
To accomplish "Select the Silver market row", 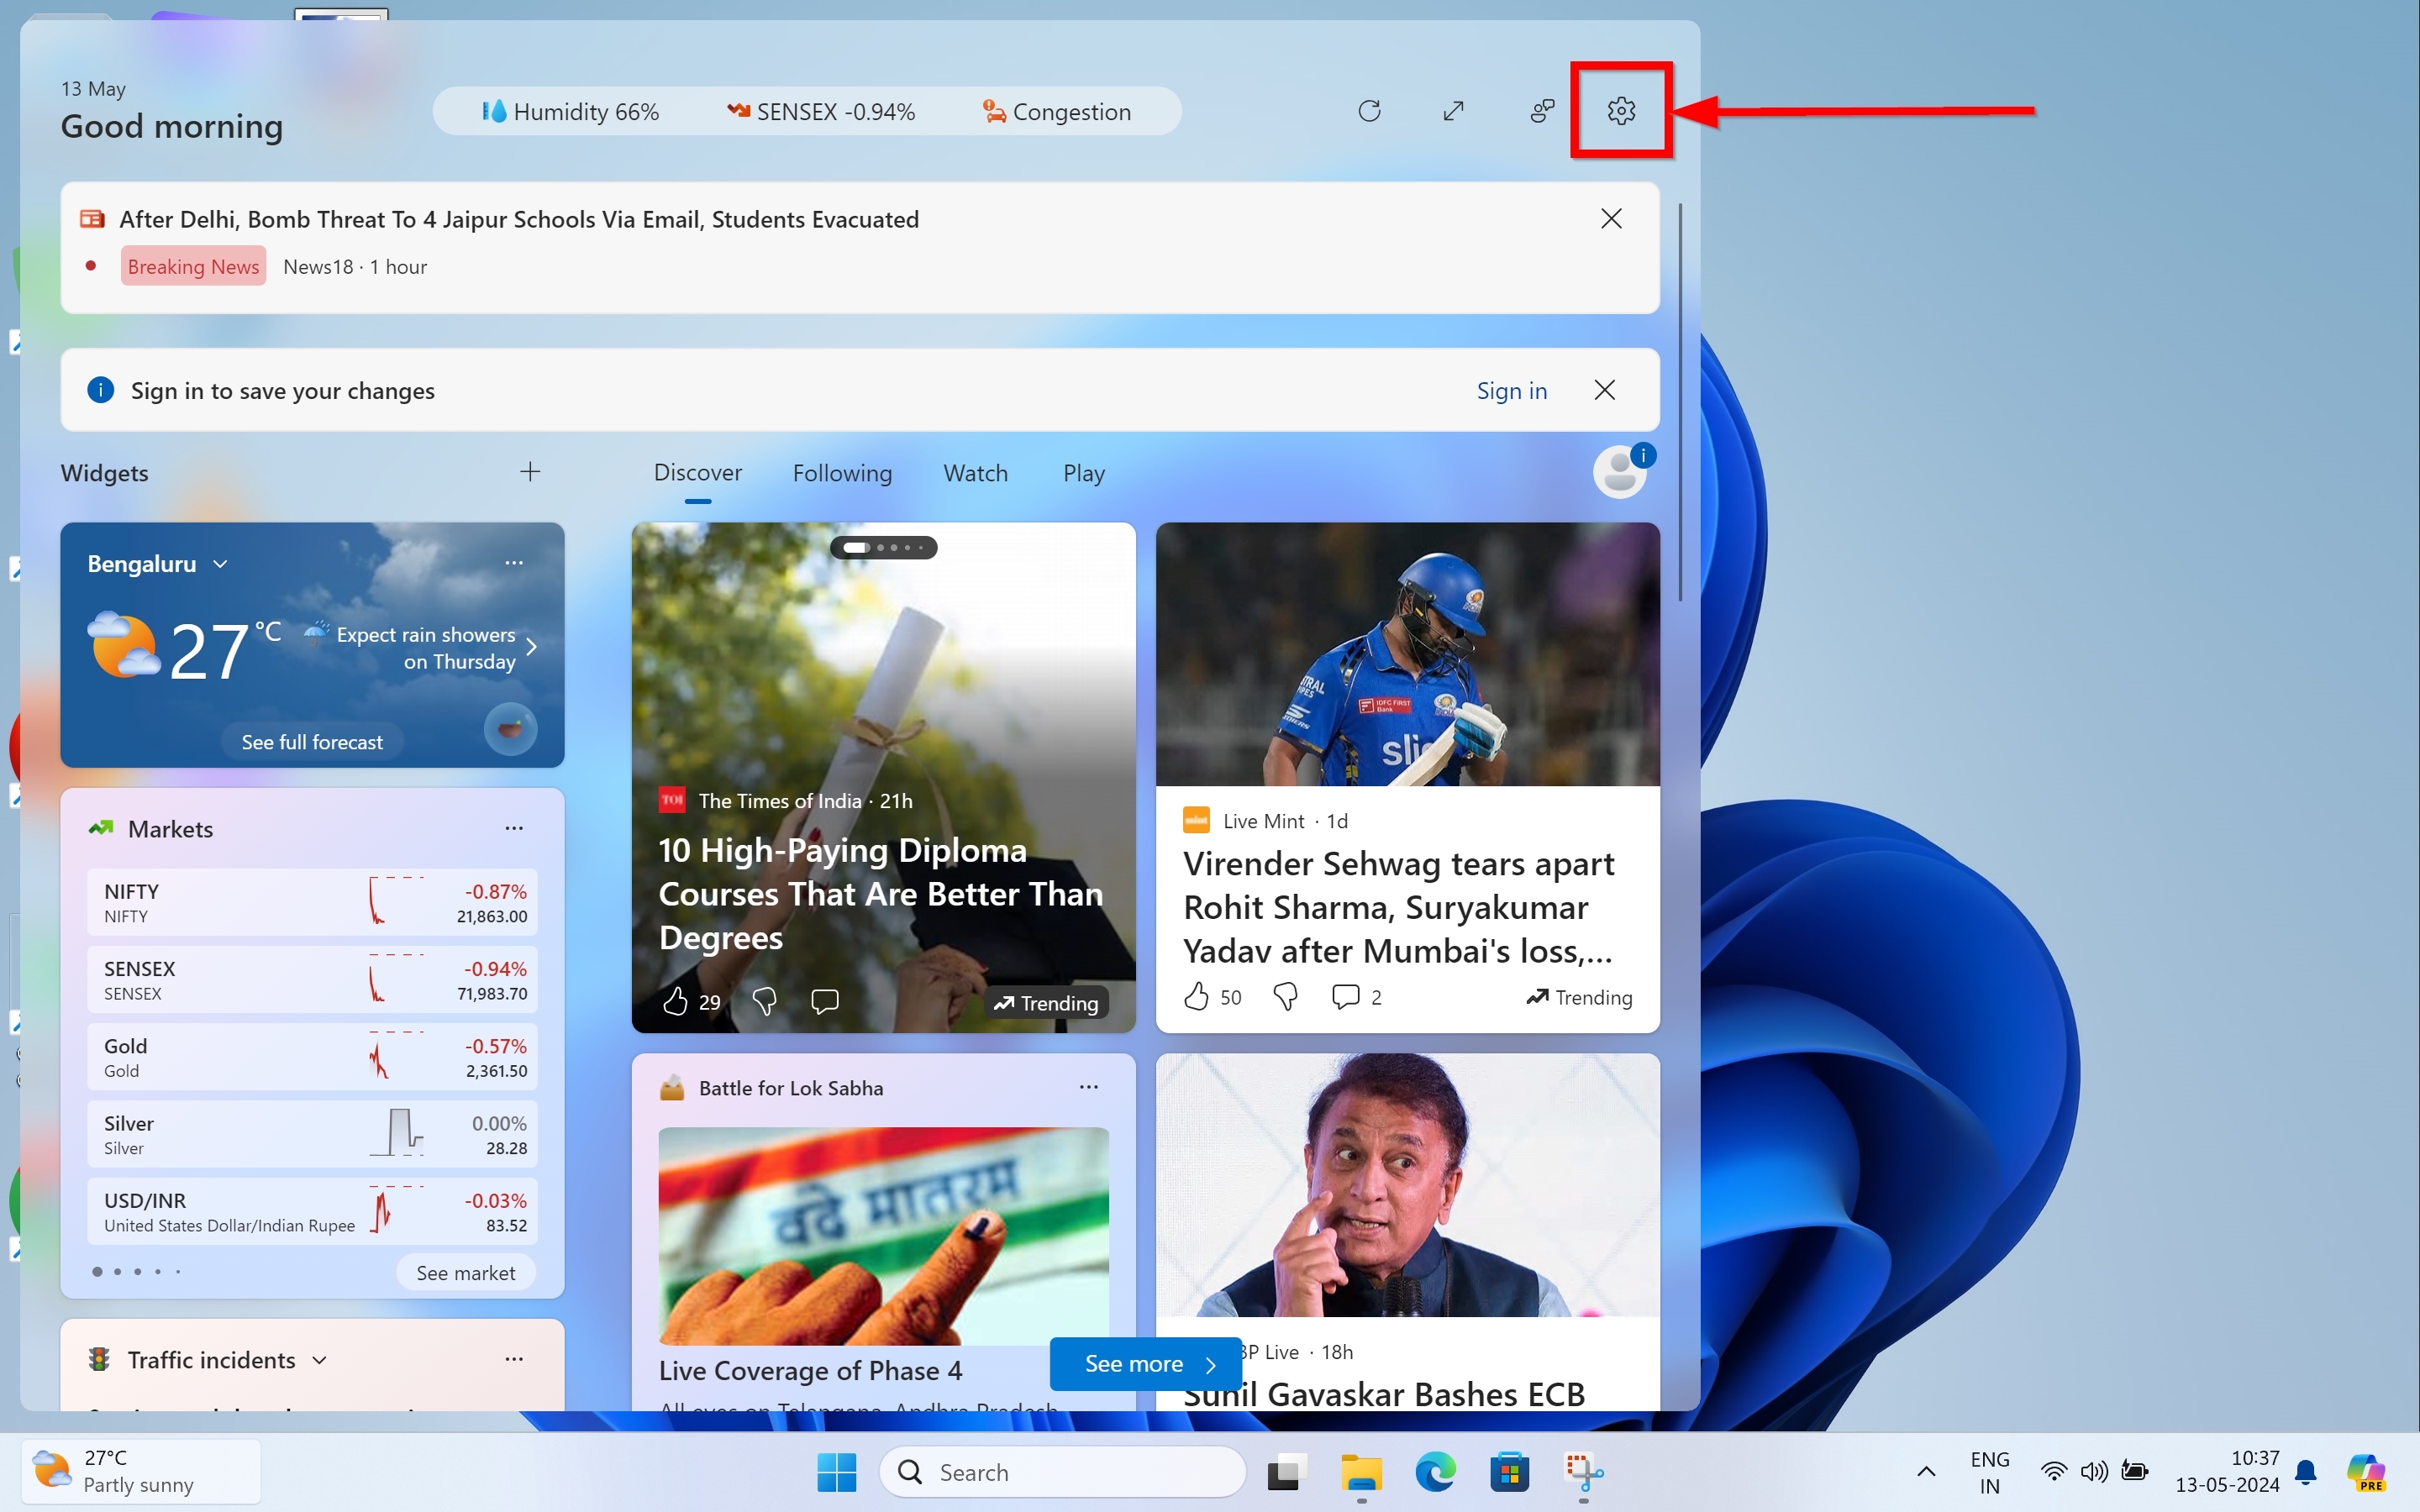I will pyautogui.click(x=312, y=1134).
